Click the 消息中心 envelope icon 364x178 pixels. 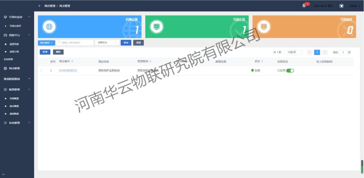point(5,35)
